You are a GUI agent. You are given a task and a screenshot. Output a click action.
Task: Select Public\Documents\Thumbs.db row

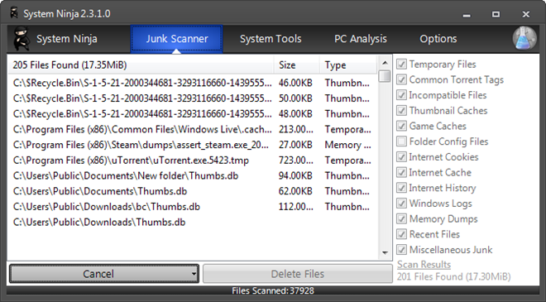click(193, 191)
